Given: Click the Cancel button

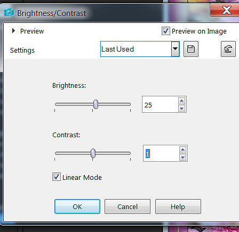Looking at the screenshot, I should point(128,206).
